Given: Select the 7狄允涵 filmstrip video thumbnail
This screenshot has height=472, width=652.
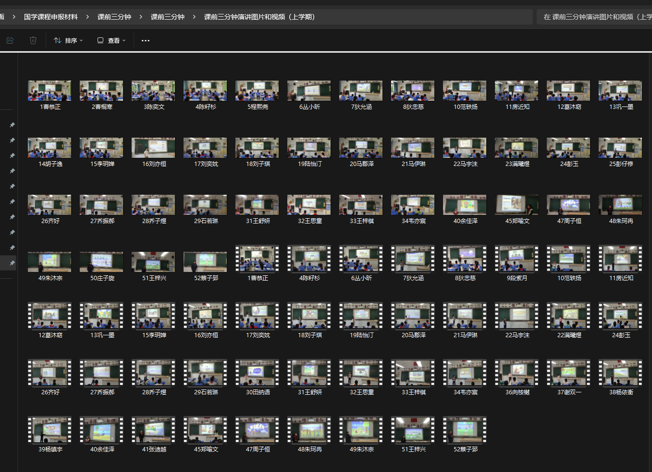Looking at the screenshot, I should click(413, 259).
